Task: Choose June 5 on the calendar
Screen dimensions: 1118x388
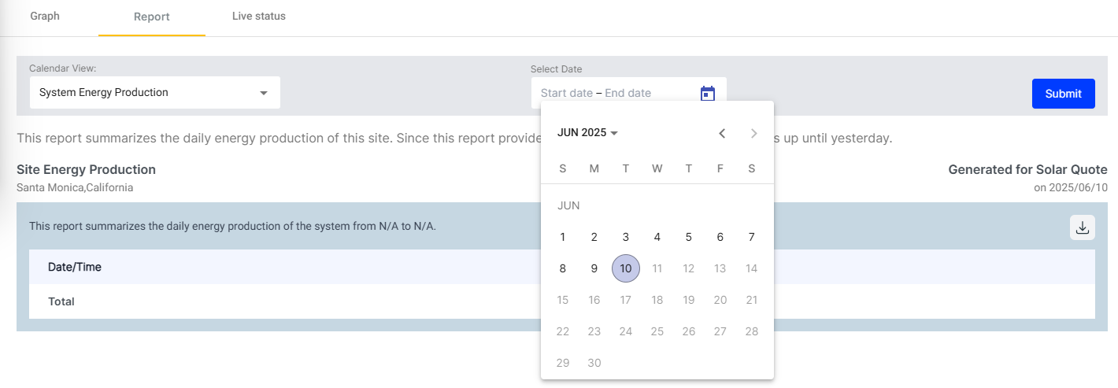Action: [689, 237]
